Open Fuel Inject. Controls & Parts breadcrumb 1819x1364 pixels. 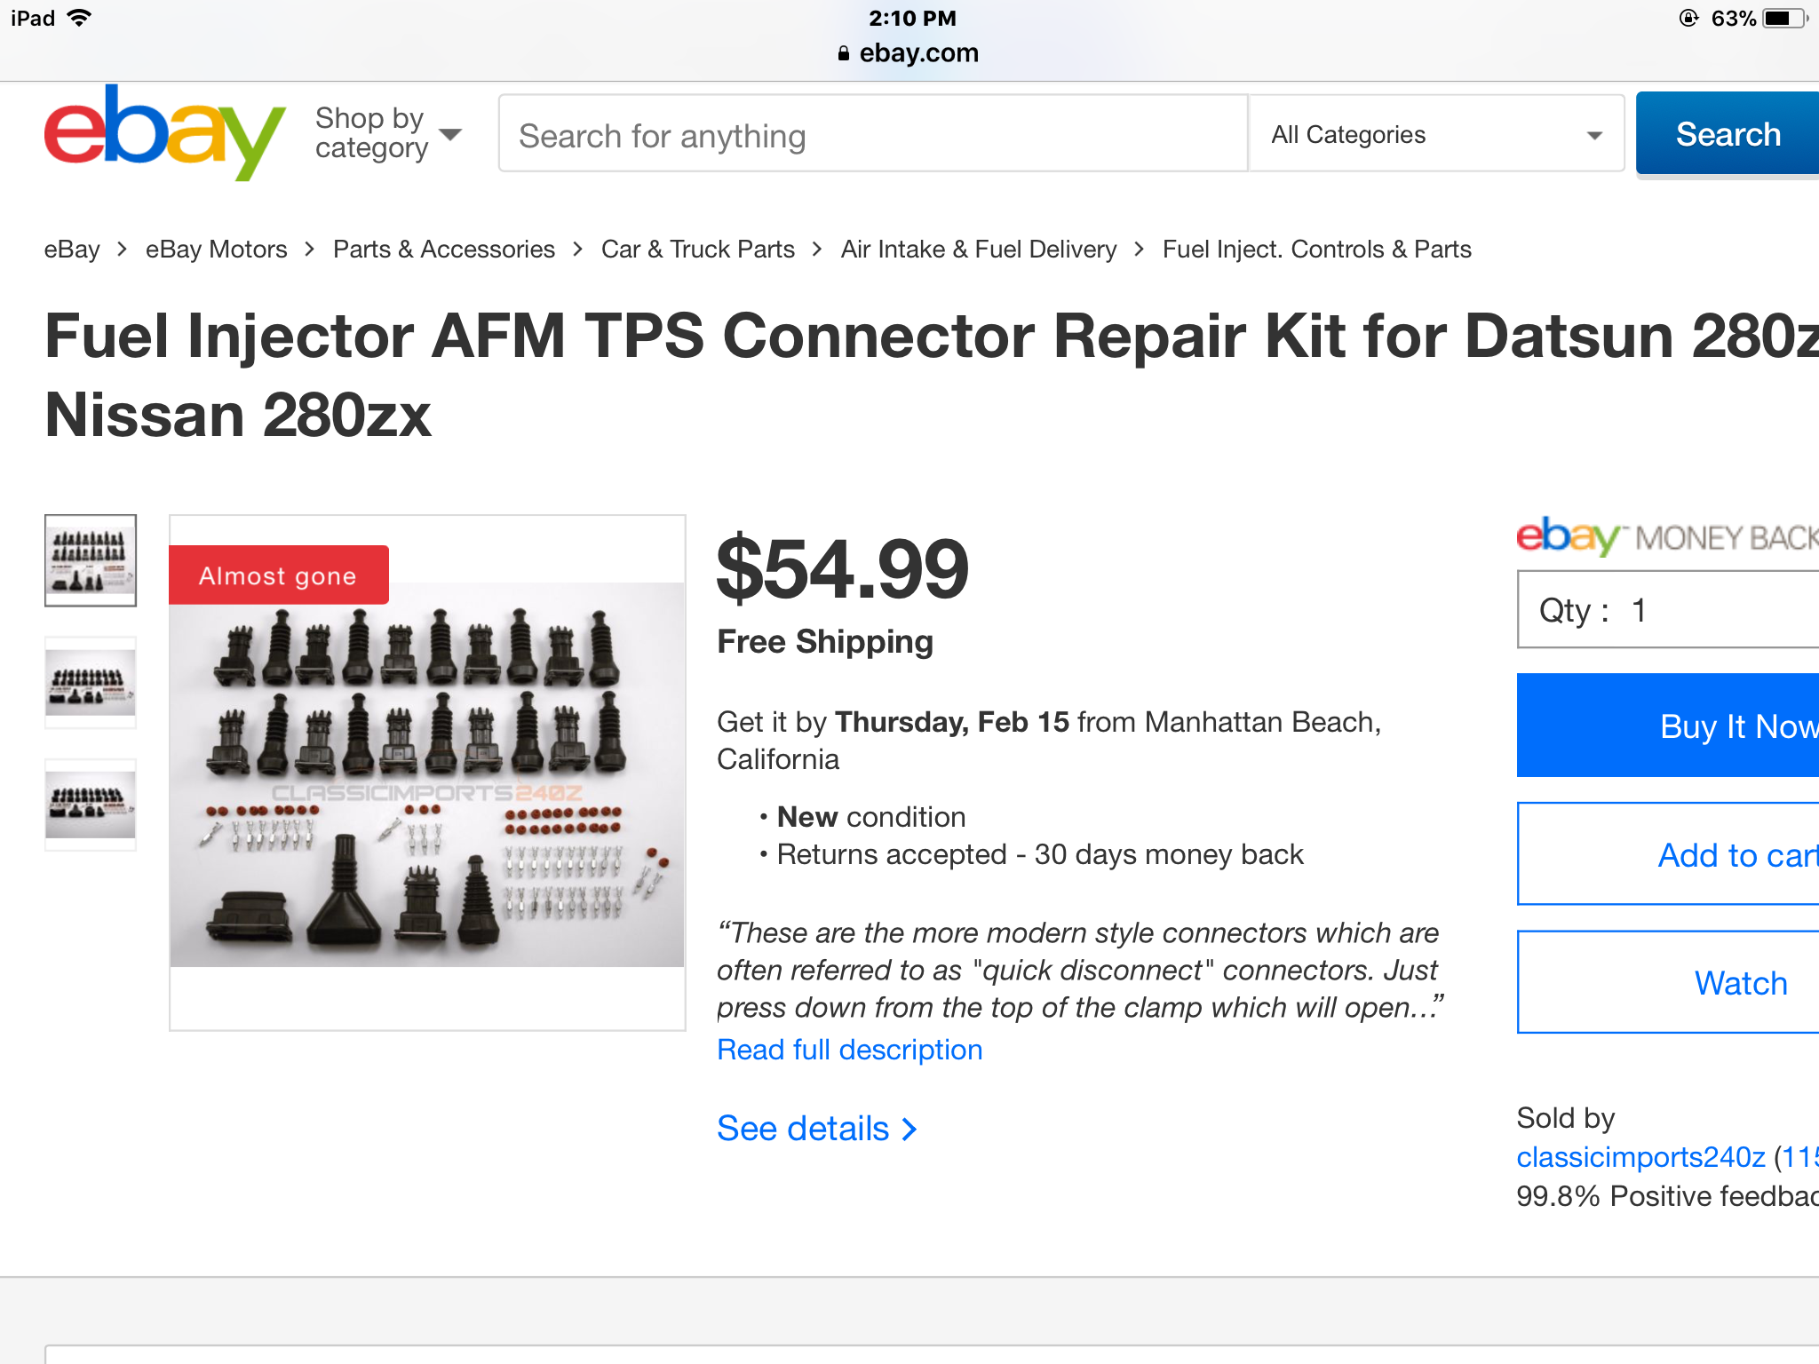click(x=1317, y=250)
